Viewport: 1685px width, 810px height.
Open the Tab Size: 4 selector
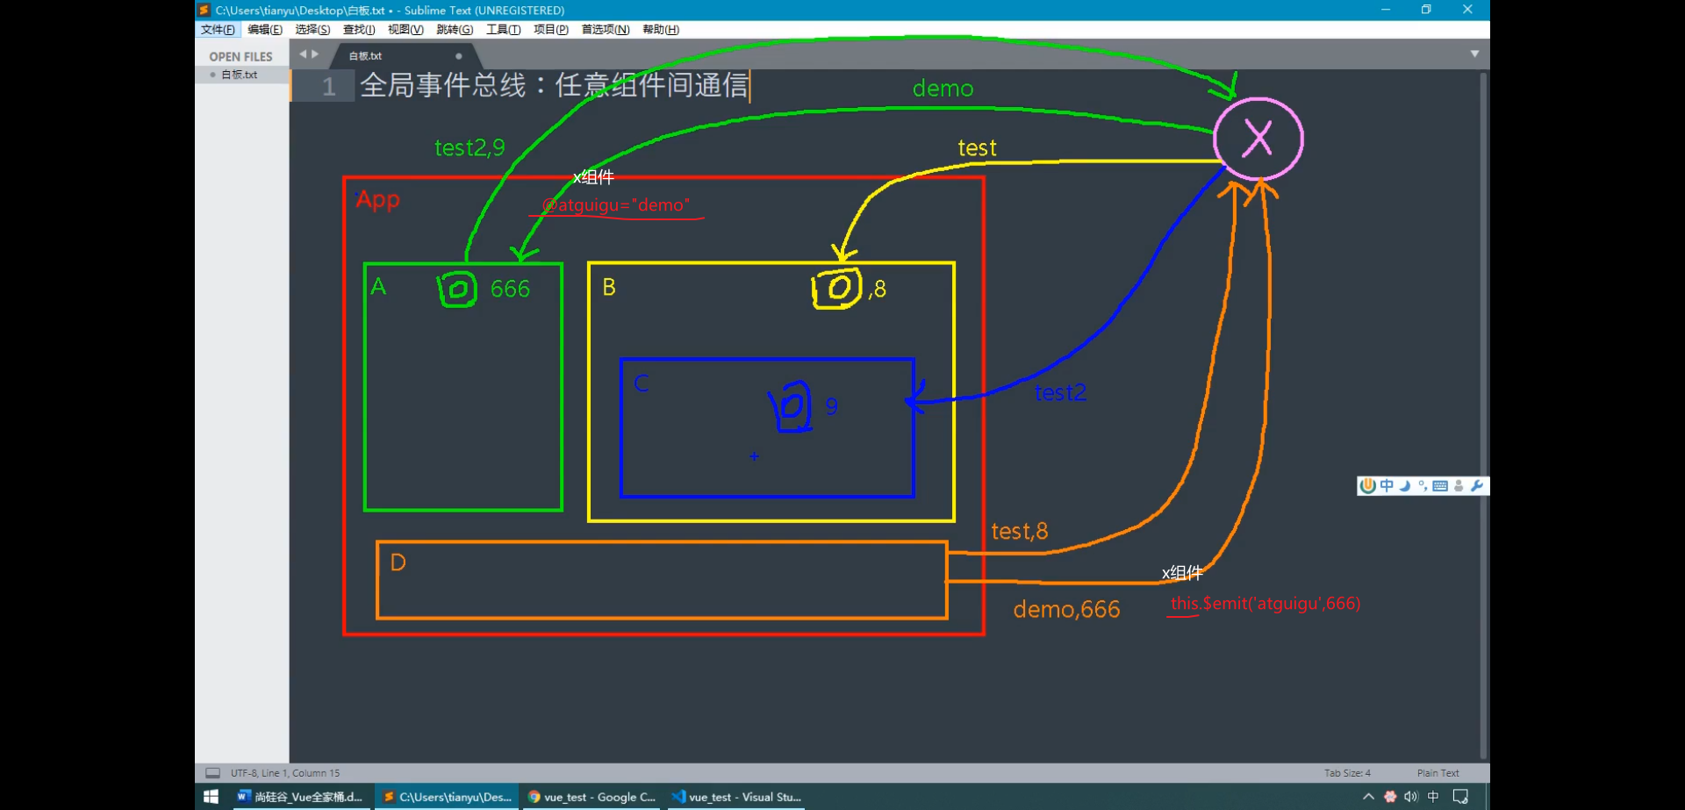(x=1347, y=773)
